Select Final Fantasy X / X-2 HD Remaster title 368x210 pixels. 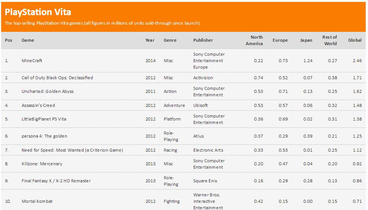tap(56, 181)
